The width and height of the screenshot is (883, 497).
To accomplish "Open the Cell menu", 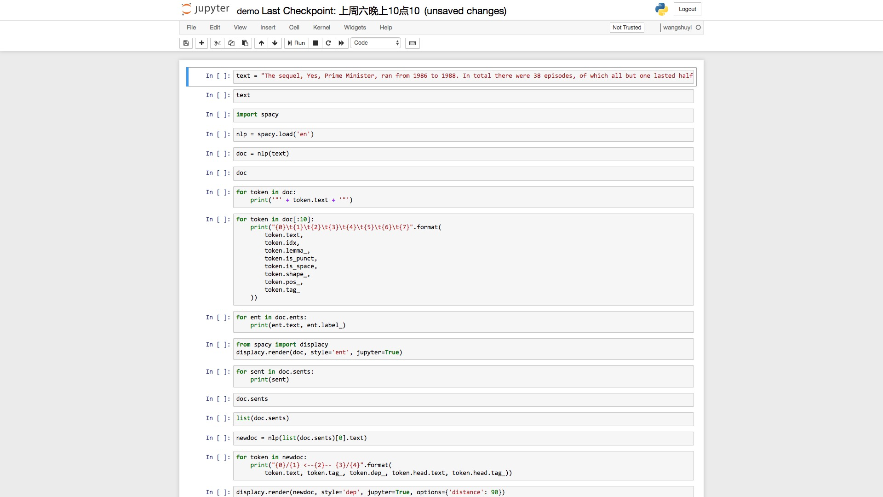I will [294, 28].
